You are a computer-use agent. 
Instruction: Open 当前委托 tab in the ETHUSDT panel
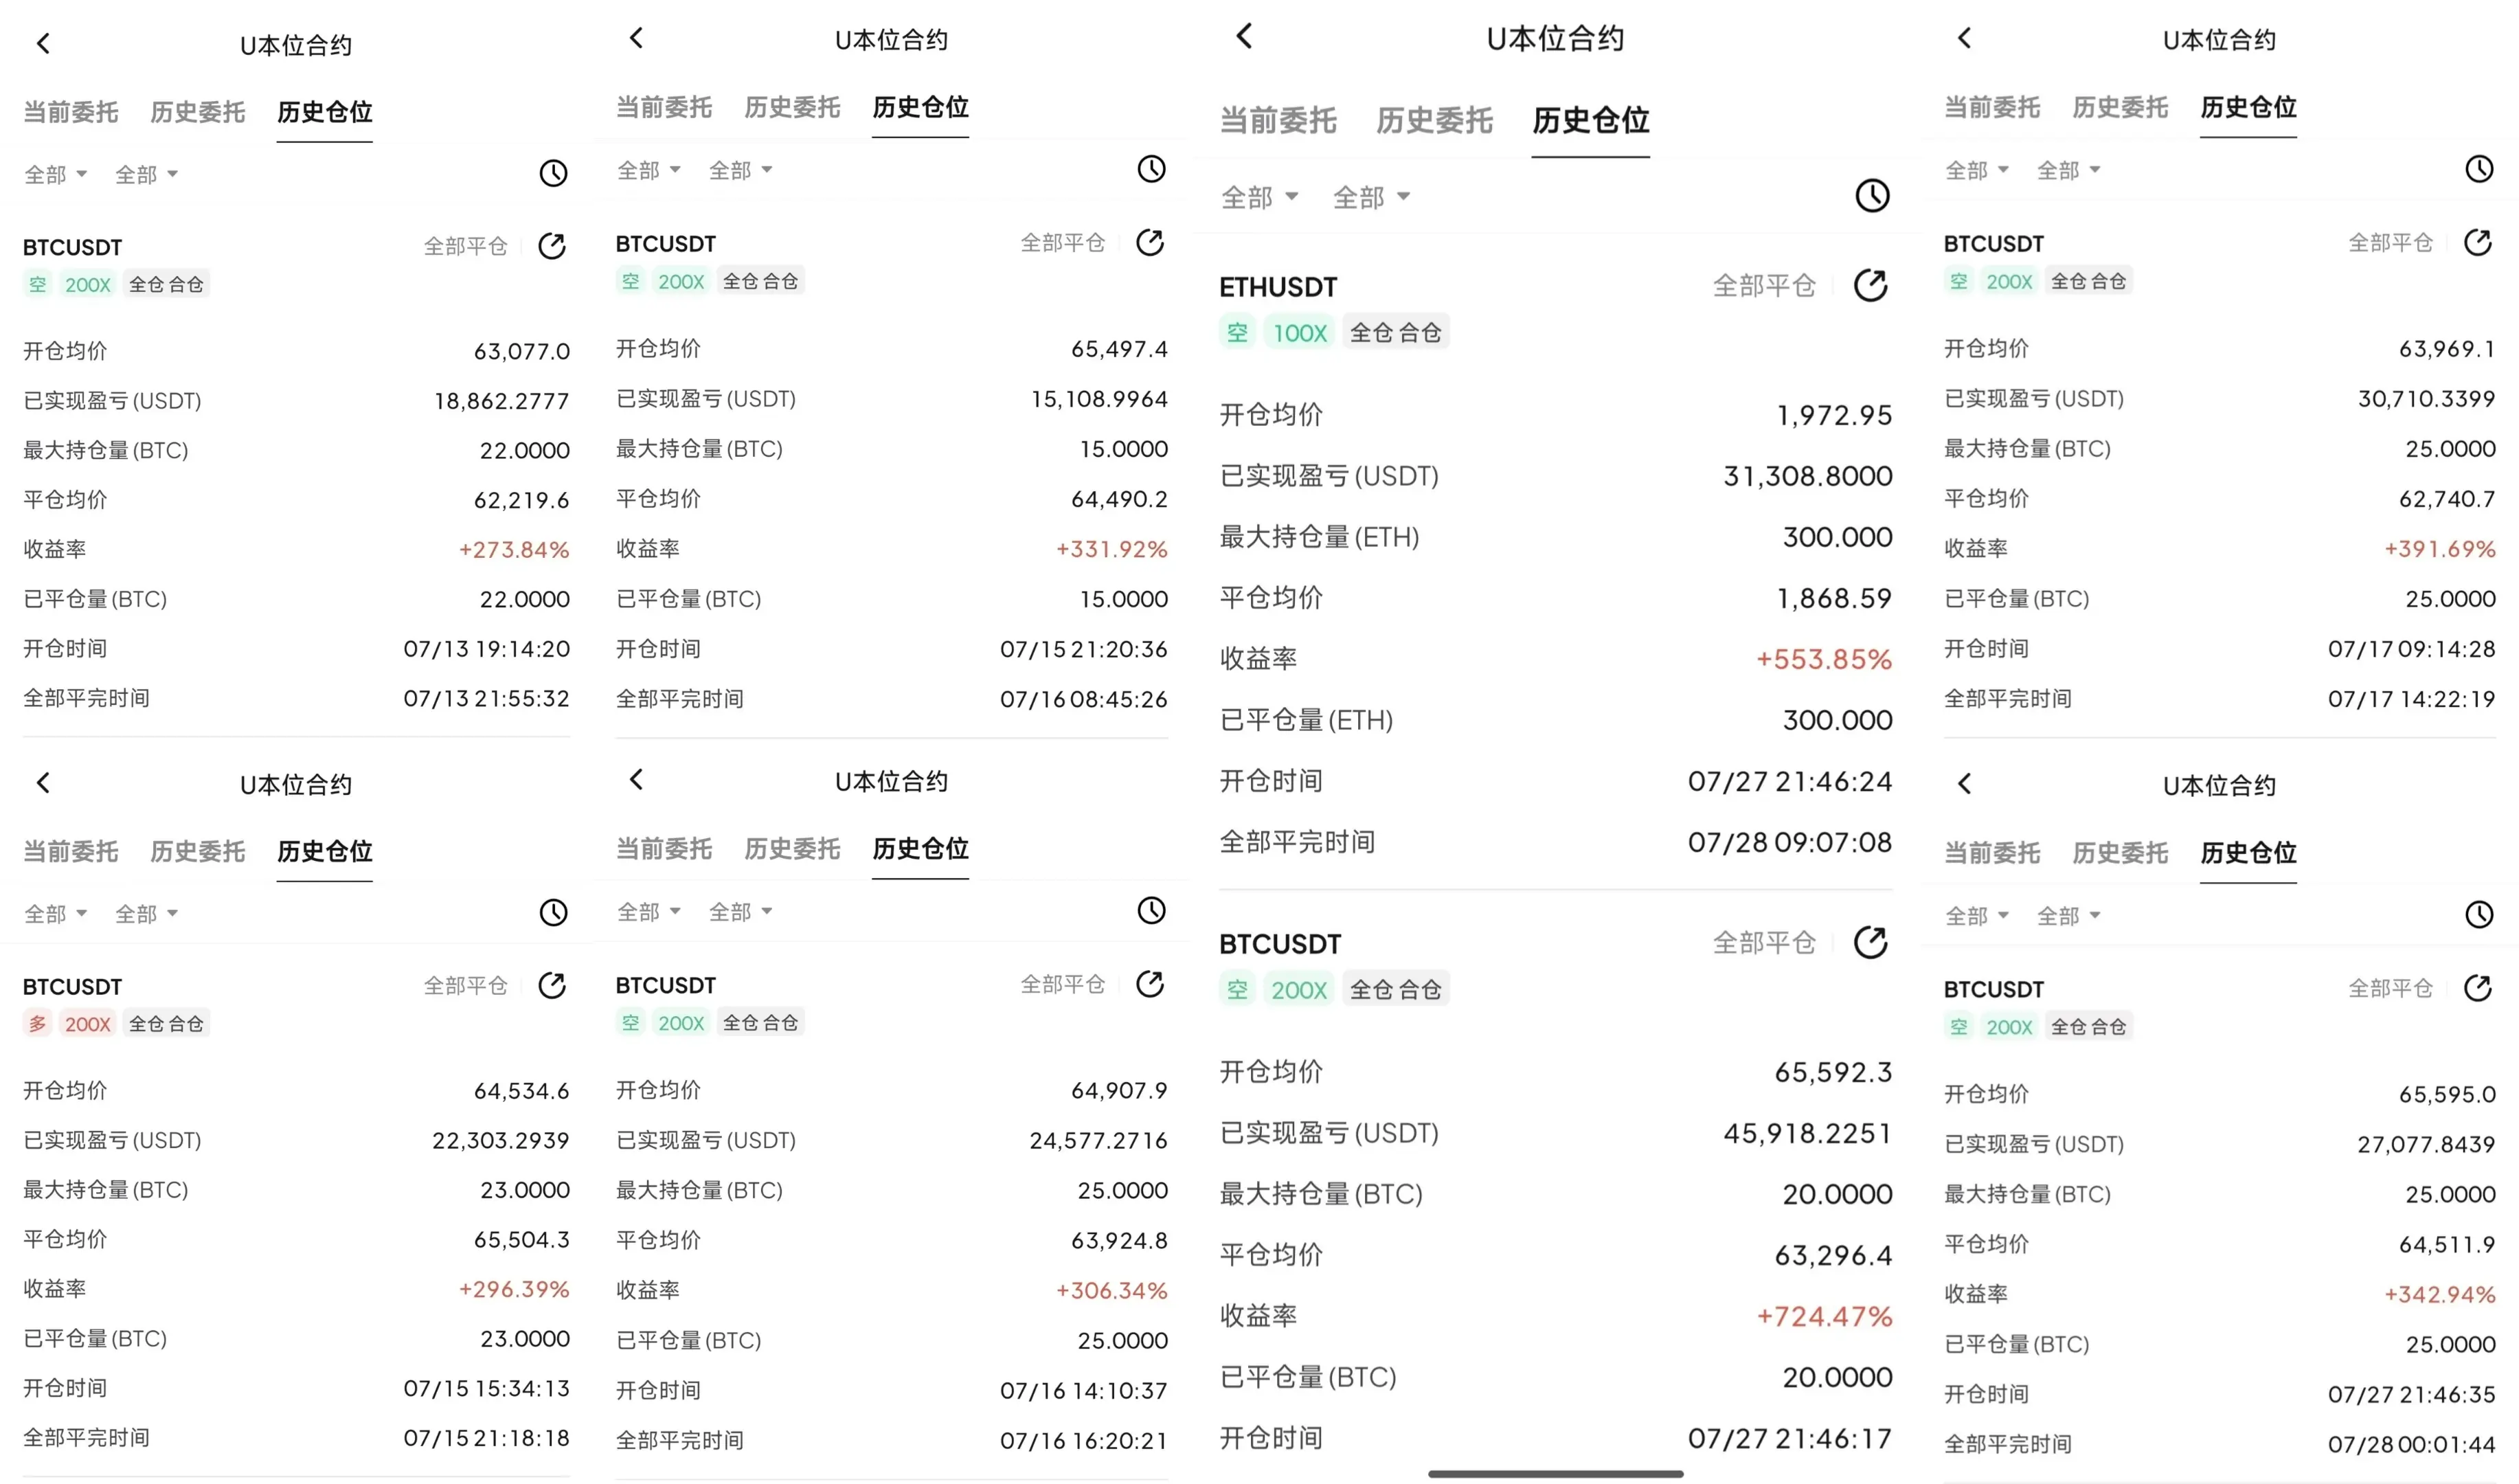pyautogui.click(x=1278, y=120)
